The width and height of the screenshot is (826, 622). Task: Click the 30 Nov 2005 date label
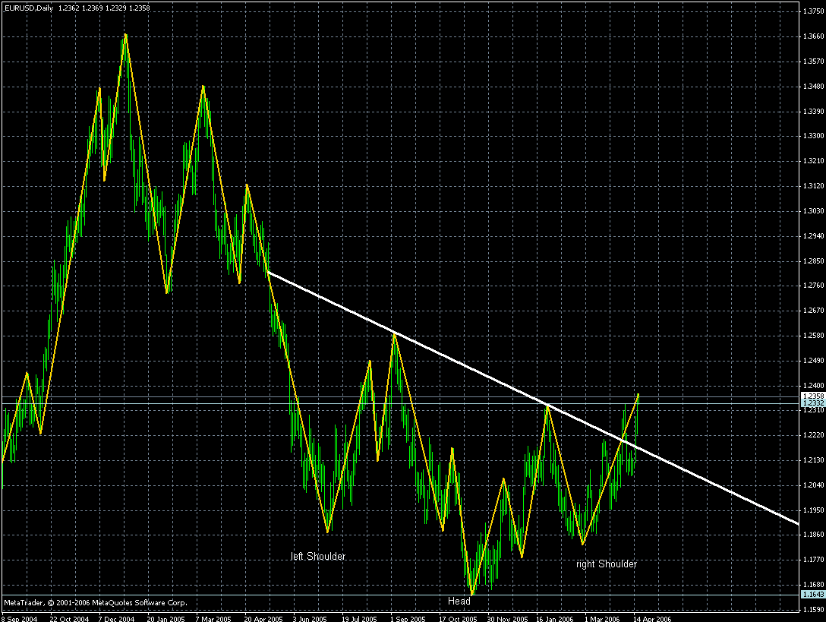click(x=507, y=619)
